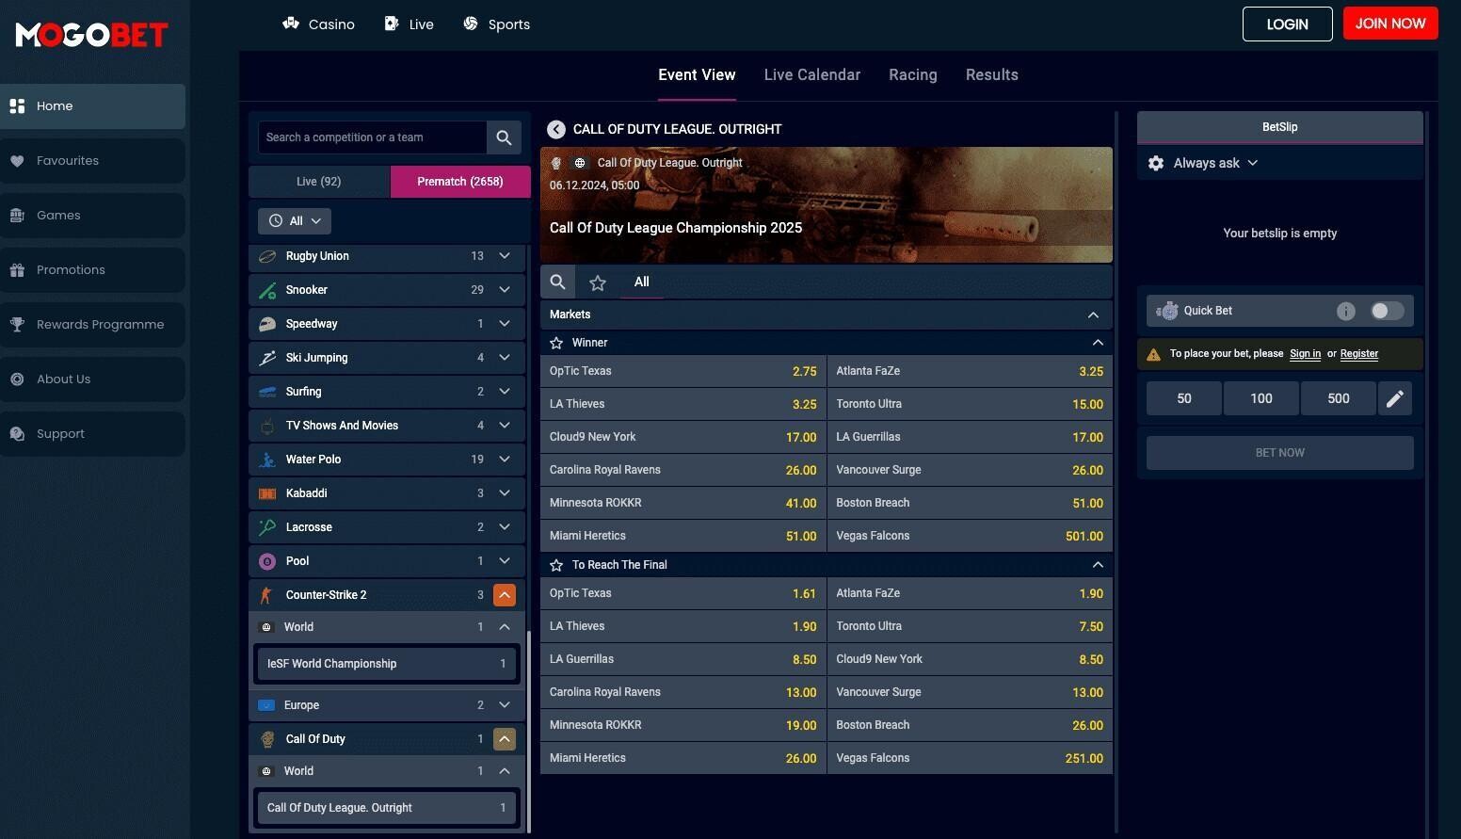This screenshot has height=839, width=1461.
Task: Pick Vegas Falcons Winner odds 501.00
Action: coord(970,536)
